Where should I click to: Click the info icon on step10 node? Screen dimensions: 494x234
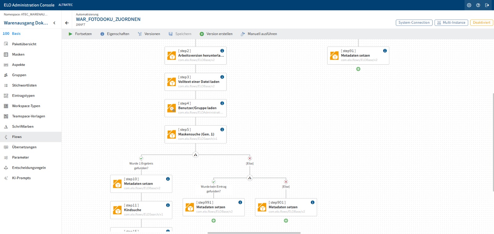click(168, 179)
